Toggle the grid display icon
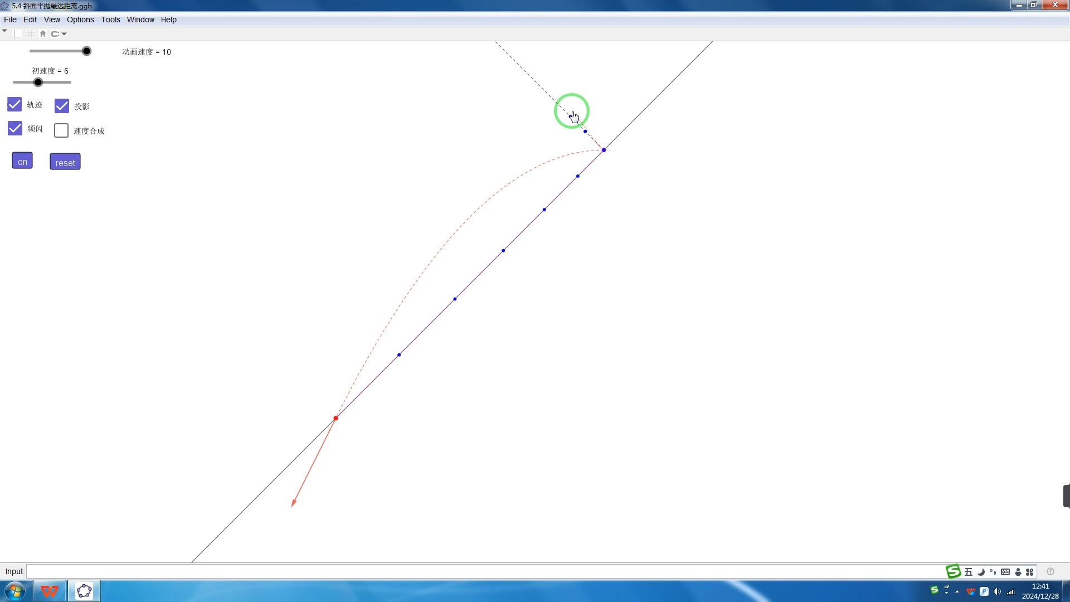The width and height of the screenshot is (1070, 602). [30, 34]
